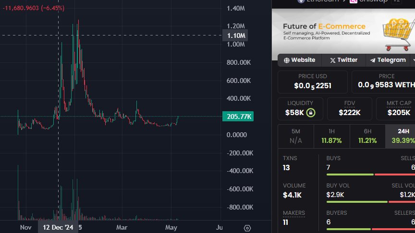
Task: Click the 800.00K price axis label
Action: point(238,63)
